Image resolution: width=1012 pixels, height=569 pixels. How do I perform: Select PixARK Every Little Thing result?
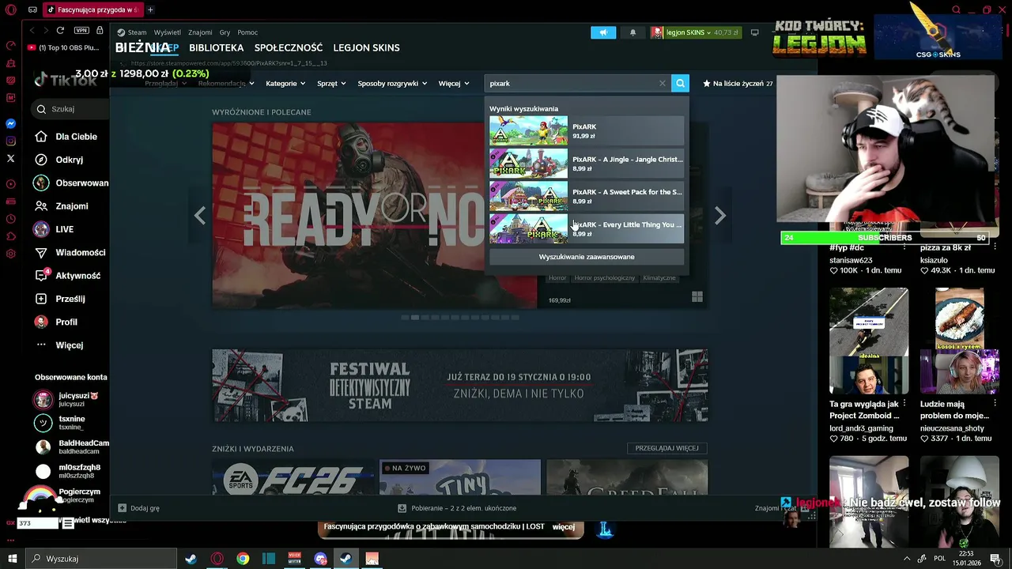click(587, 228)
